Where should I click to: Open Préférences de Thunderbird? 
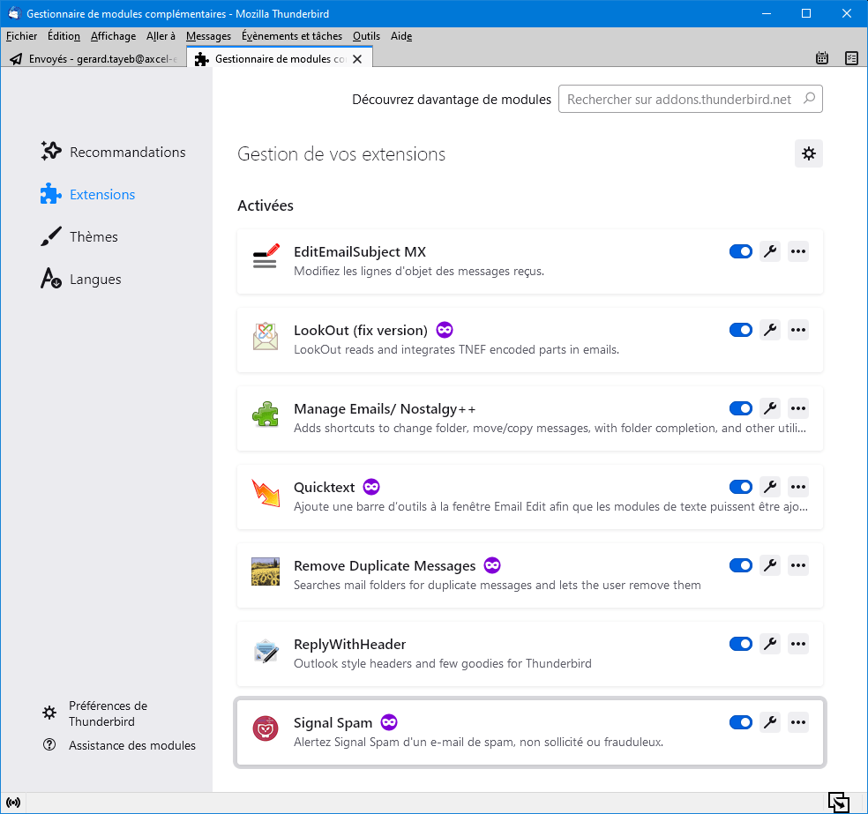click(x=95, y=713)
